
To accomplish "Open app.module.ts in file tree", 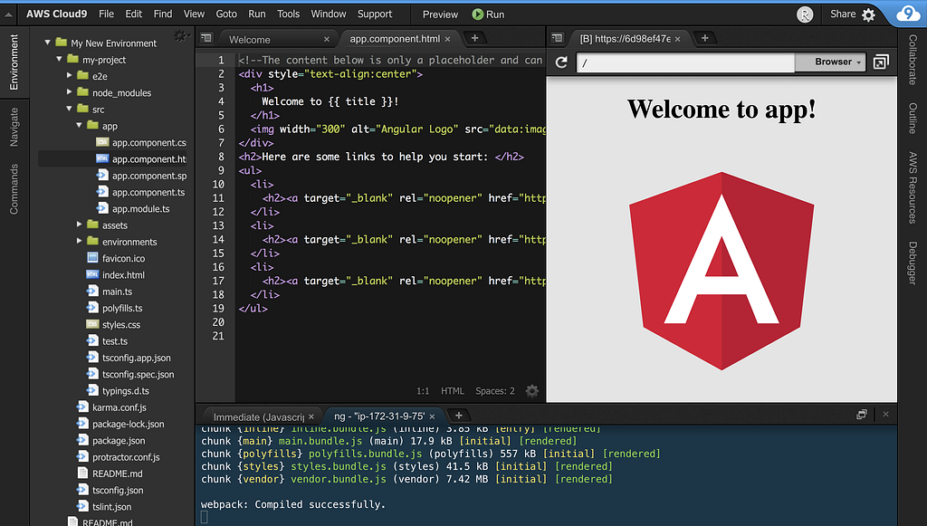I will pyautogui.click(x=140, y=209).
